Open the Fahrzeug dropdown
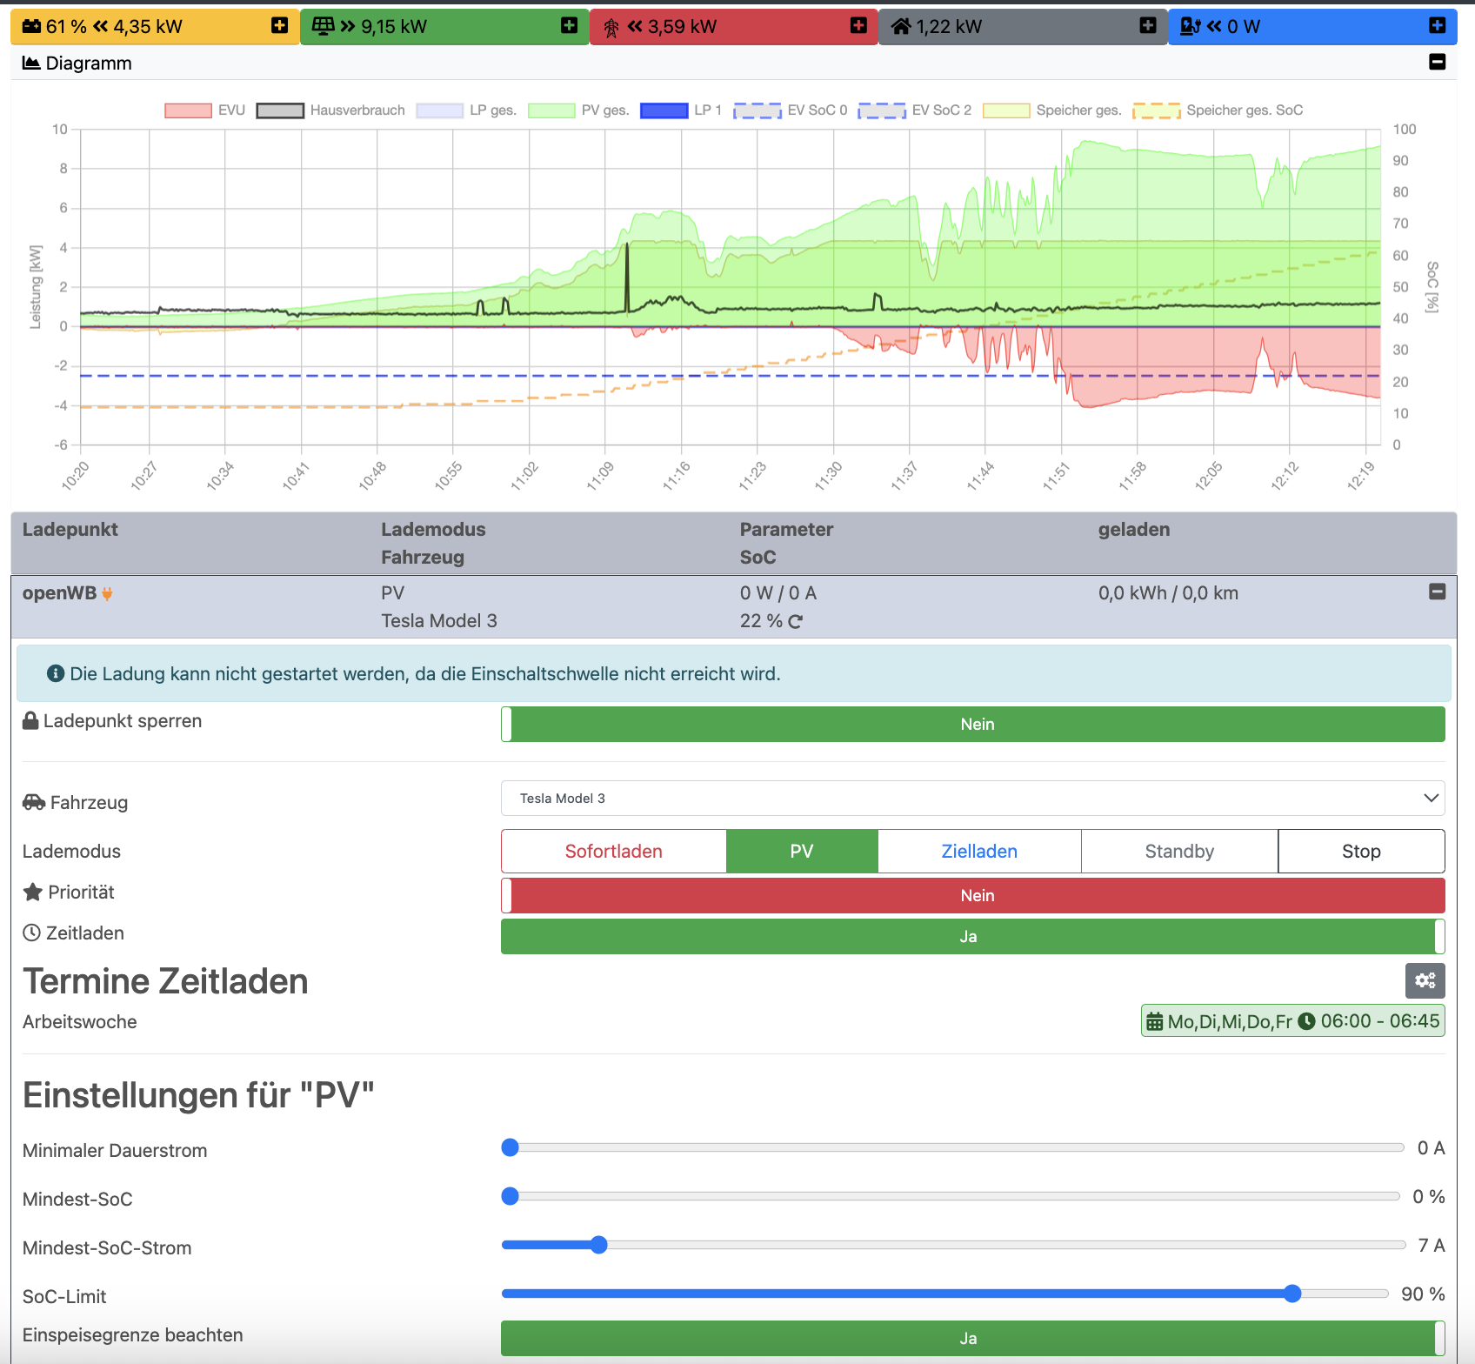The width and height of the screenshot is (1475, 1364). point(972,798)
